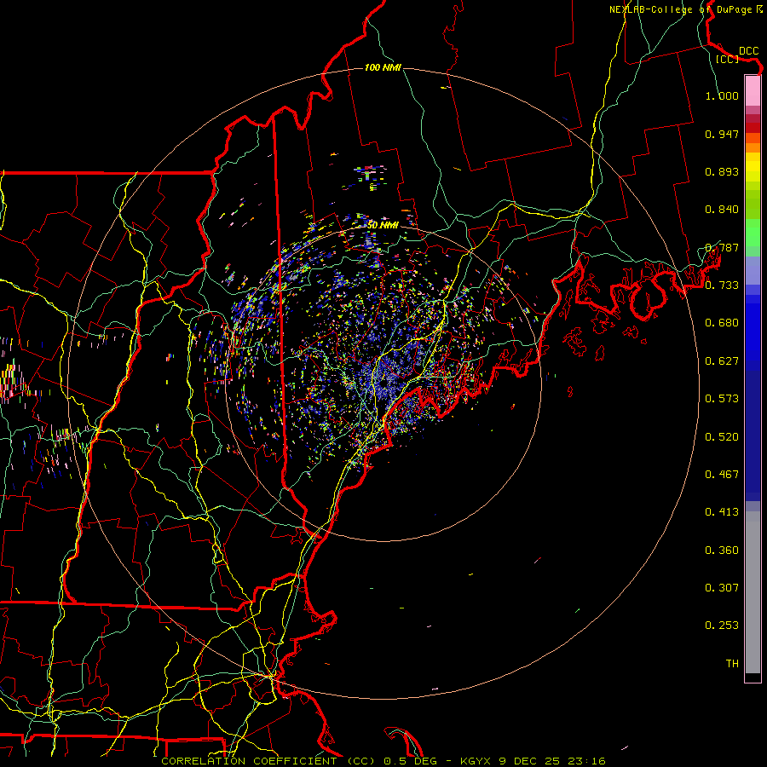
Task: Click the 0.787 scale value
Action: [x=722, y=247]
